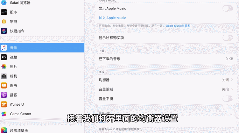Tap the 相机 camera icon
Viewport: 239px width, 133px height.
[x=4, y=76]
